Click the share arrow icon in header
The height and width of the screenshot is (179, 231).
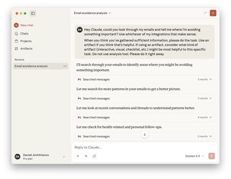click(x=205, y=13)
